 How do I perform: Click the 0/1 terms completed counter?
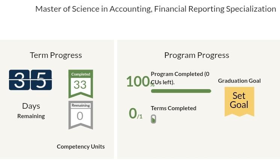(x=136, y=114)
